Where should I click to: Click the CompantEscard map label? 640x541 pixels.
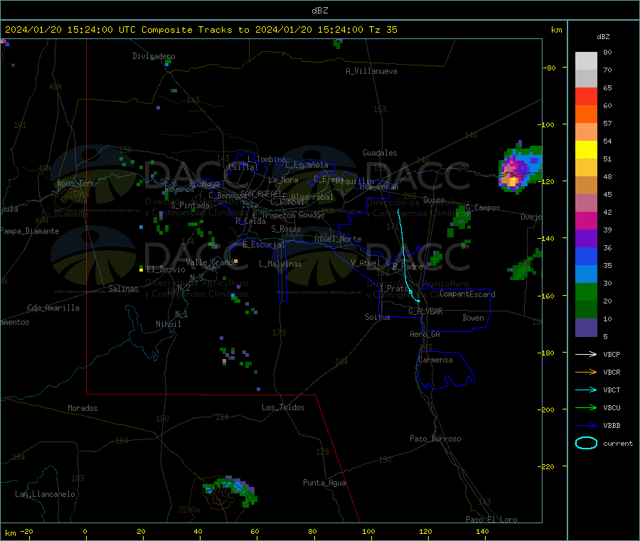[x=467, y=294]
